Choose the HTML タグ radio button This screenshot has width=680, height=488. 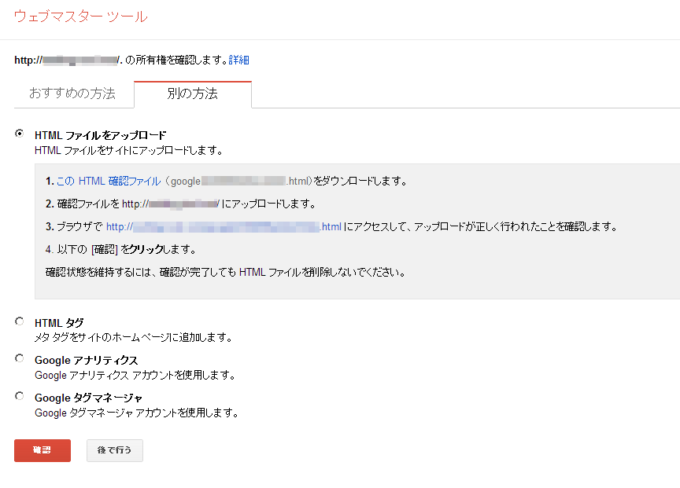pos(20,321)
